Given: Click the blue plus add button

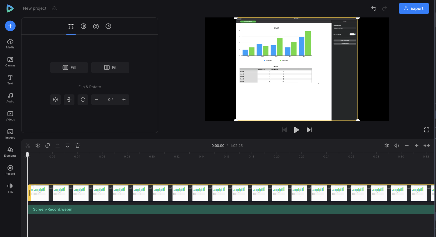Looking at the screenshot, I should point(10,26).
